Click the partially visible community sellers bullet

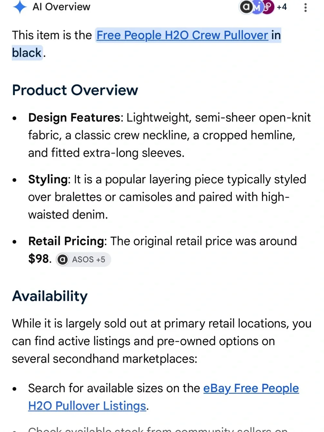[x=158, y=429]
